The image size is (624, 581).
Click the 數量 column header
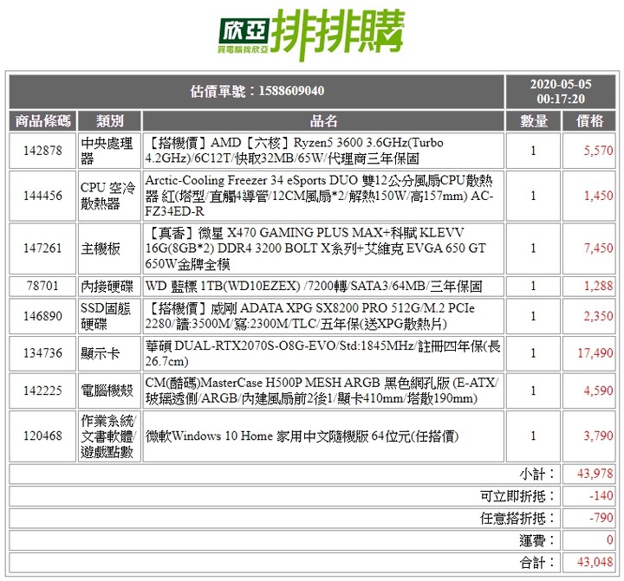(533, 121)
